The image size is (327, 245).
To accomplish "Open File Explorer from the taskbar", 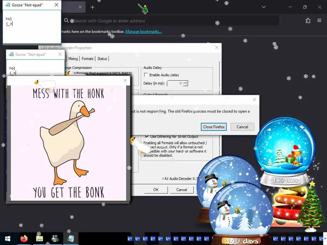I will (x=39, y=239).
